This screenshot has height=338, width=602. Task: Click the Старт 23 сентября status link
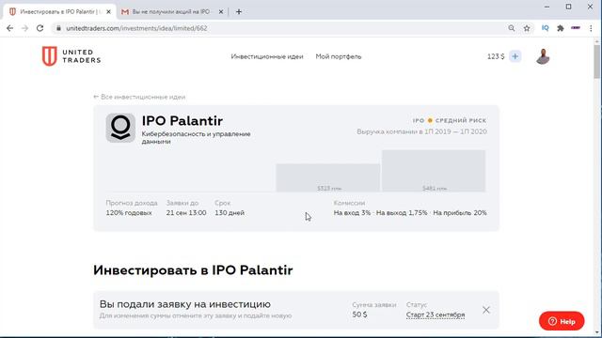pos(436,315)
